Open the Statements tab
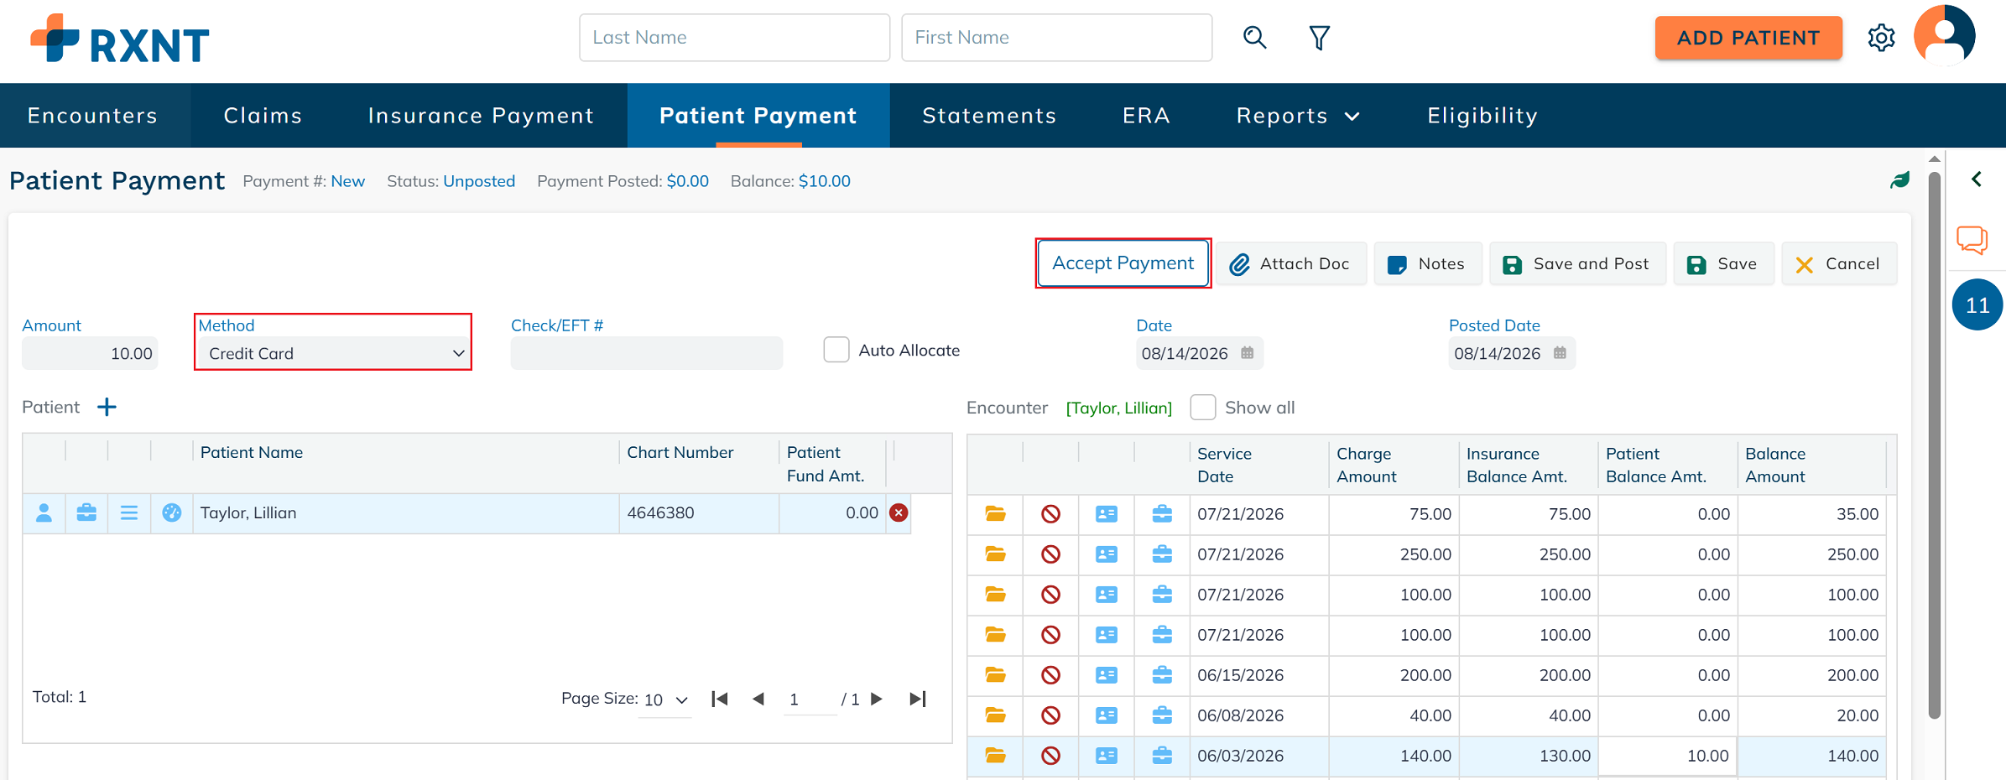The width and height of the screenshot is (2006, 780). [989, 116]
